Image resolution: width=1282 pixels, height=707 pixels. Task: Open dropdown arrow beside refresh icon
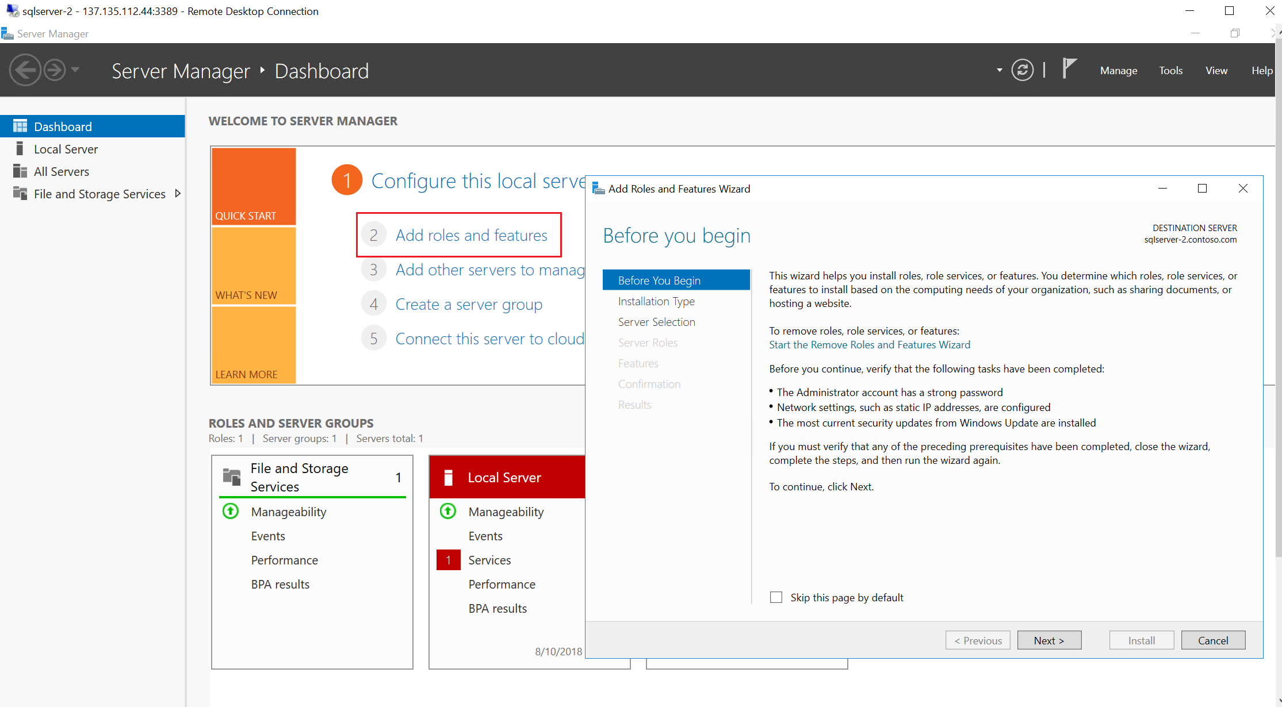[x=1000, y=70]
